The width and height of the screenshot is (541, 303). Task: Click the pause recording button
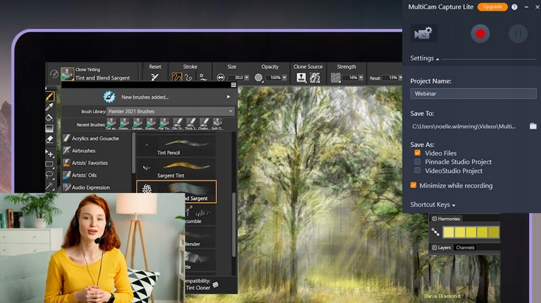517,34
